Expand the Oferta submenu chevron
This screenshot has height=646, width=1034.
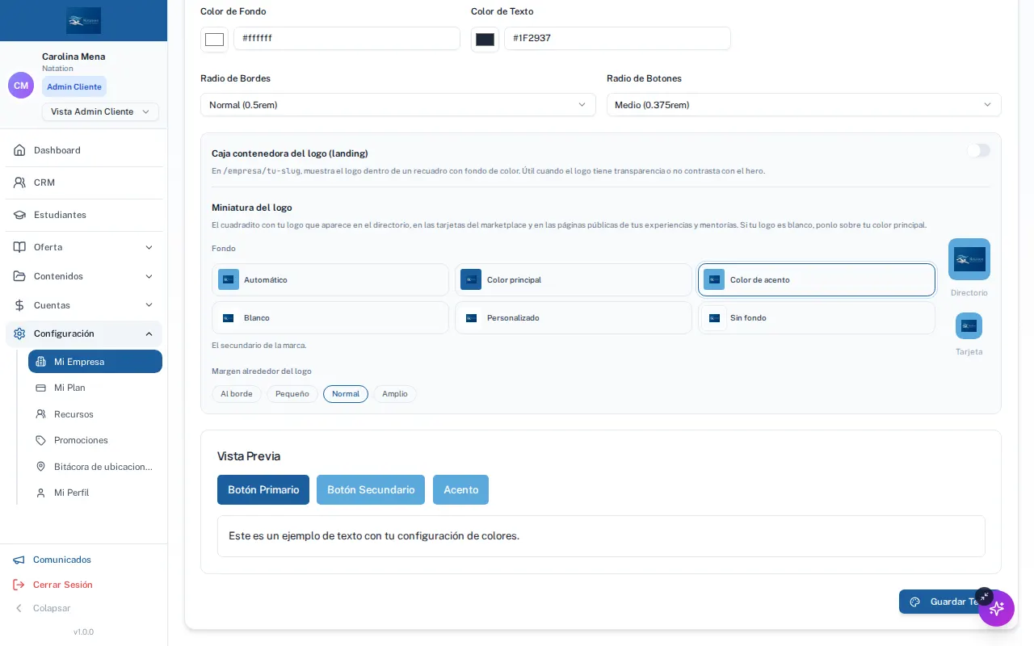(x=149, y=247)
